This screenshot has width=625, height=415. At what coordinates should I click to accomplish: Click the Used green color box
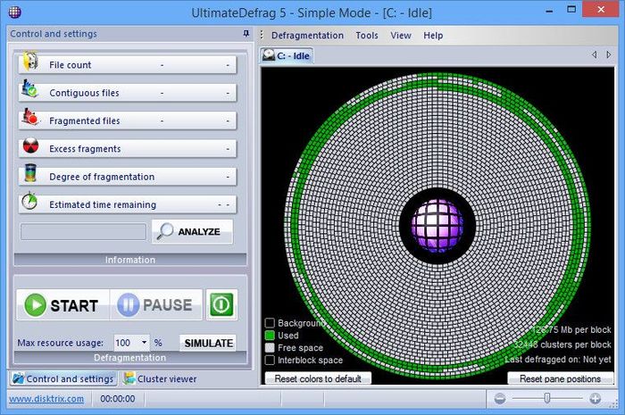(270, 336)
